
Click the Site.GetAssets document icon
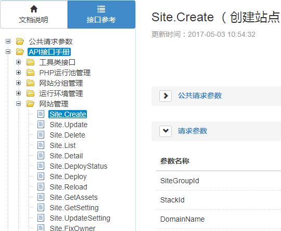point(41,197)
